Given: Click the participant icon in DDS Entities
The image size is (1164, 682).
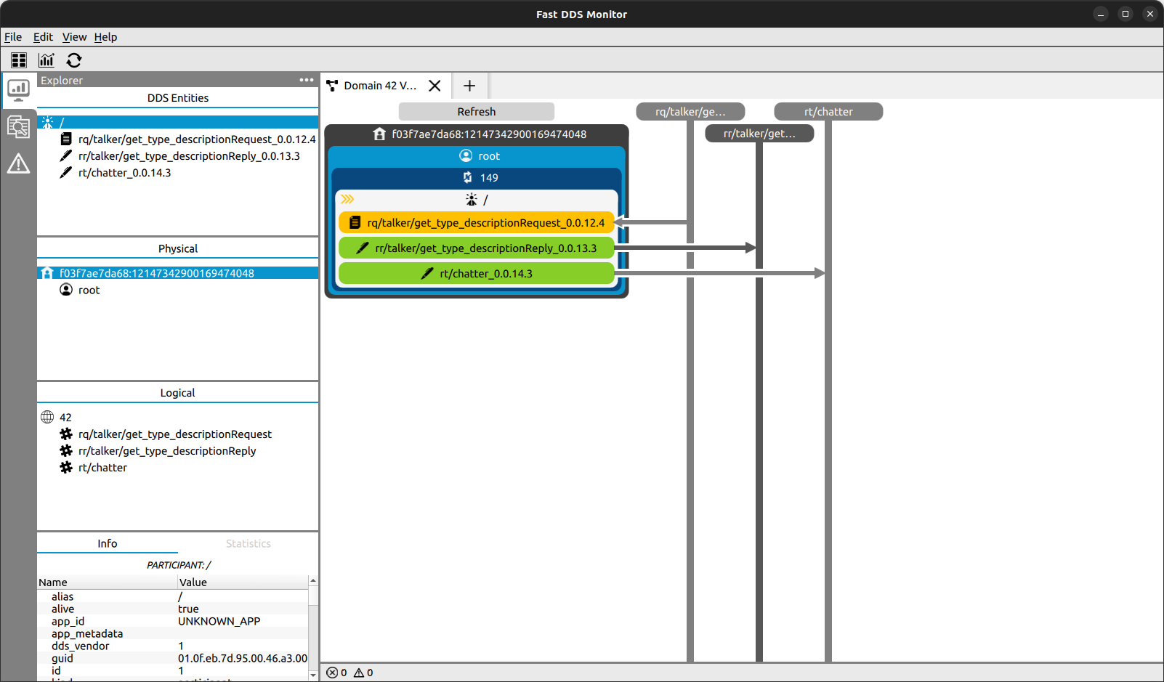Looking at the screenshot, I should [x=47, y=122].
